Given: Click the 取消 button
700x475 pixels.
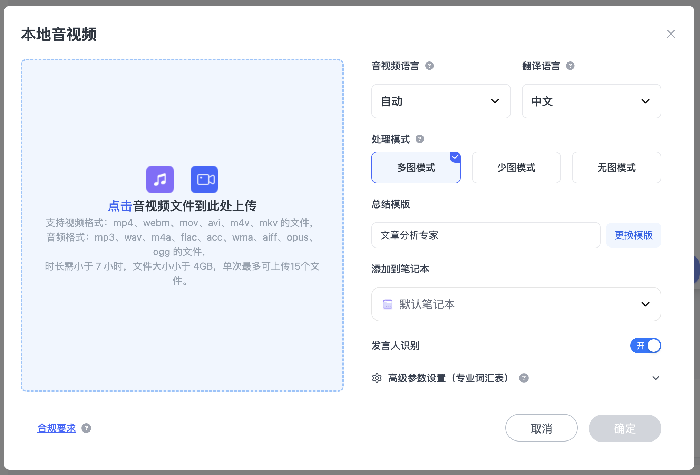Looking at the screenshot, I should (x=541, y=428).
